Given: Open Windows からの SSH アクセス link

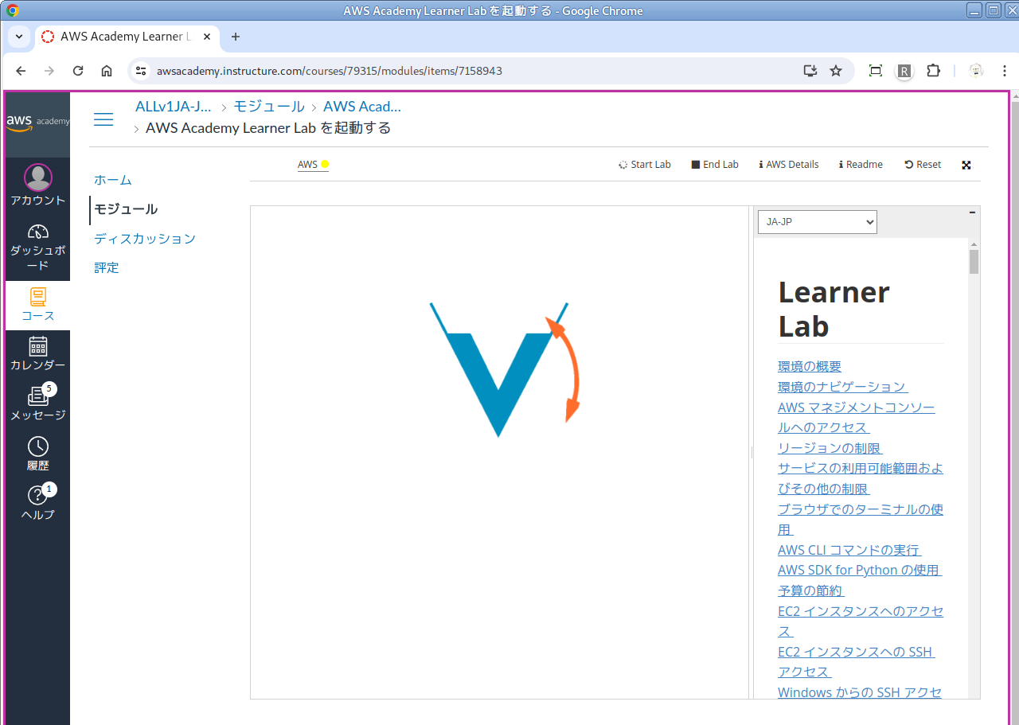Looking at the screenshot, I should [x=860, y=692].
